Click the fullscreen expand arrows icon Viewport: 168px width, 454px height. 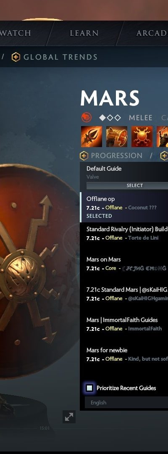[x=69, y=417]
